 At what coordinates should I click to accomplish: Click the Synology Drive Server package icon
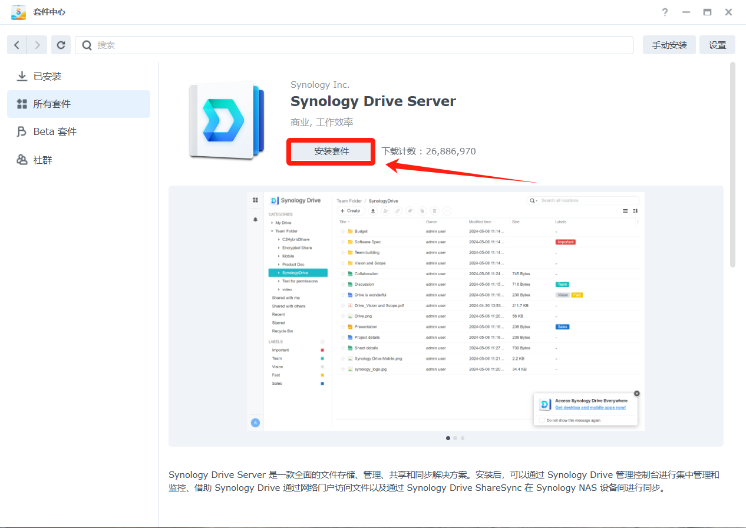coord(226,121)
